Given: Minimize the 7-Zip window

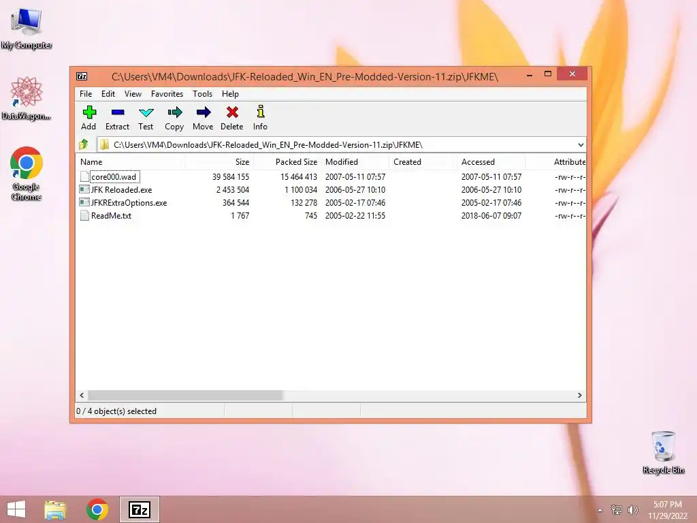Looking at the screenshot, I should point(530,75).
